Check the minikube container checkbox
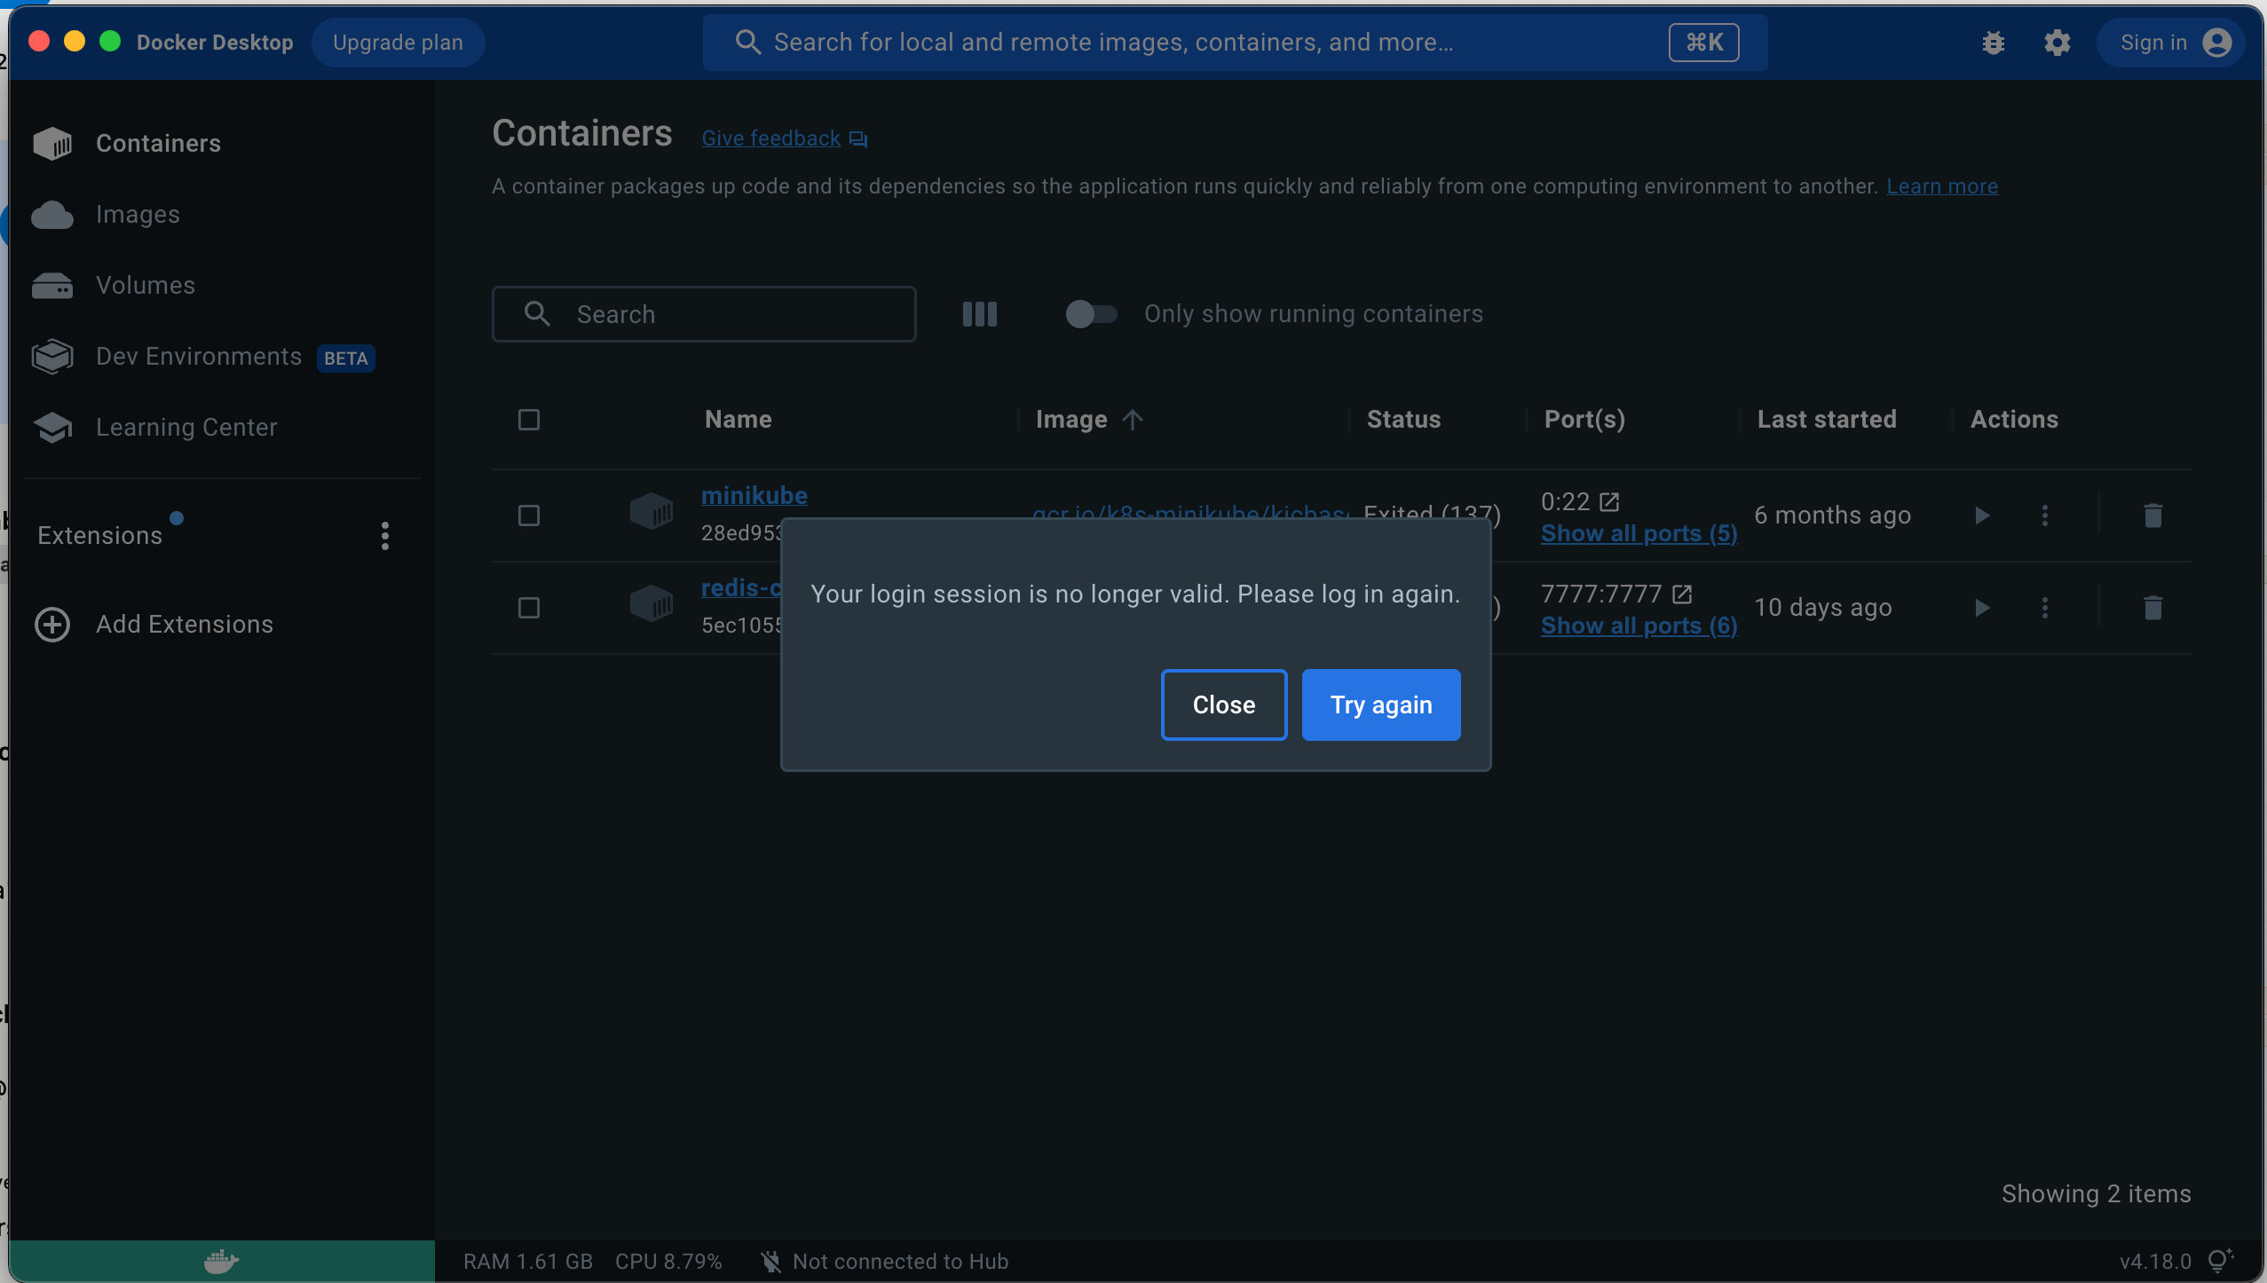The width and height of the screenshot is (2267, 1283). [528, 515]
